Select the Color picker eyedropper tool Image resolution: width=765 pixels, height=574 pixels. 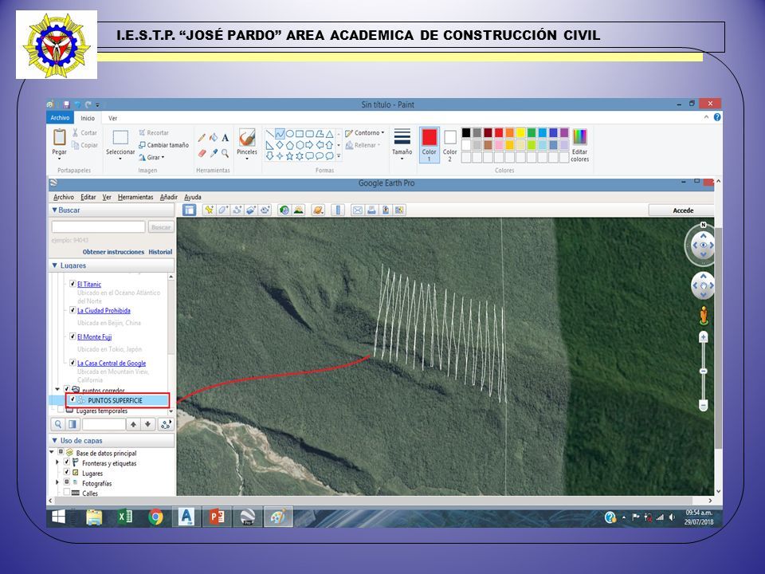214,153
